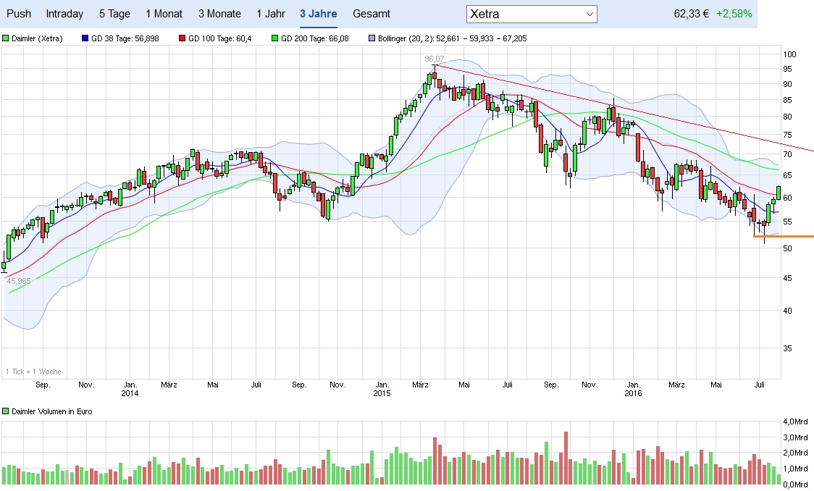Select the 5 Tage time range
The image size is (814, 491).
point(114,14)
